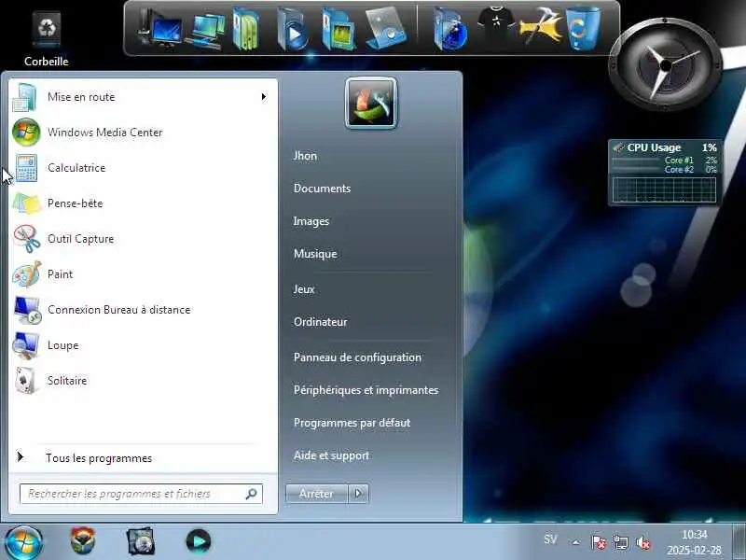
Task: Open Images library link
Action: coord(311,221)
